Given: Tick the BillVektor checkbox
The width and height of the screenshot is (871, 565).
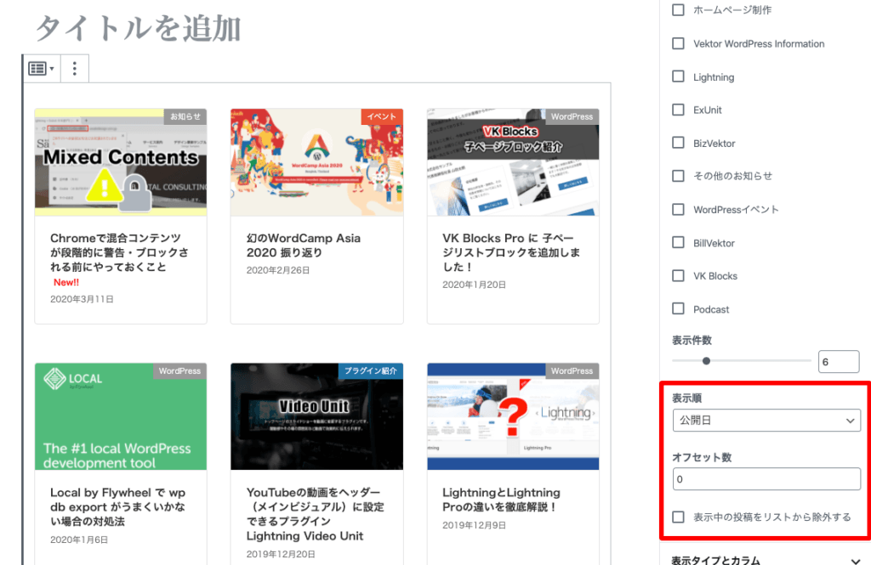Looking at the screenshot, I should (678, 242).
